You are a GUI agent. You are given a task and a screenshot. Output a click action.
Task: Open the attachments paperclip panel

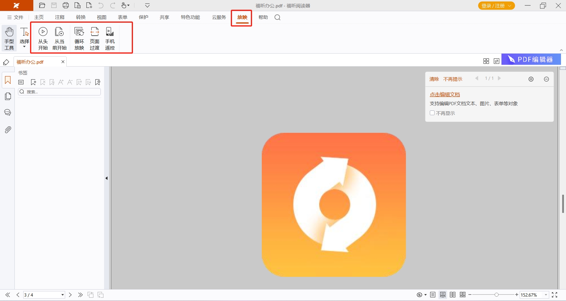pyautogui.click(x=8, y=130)
